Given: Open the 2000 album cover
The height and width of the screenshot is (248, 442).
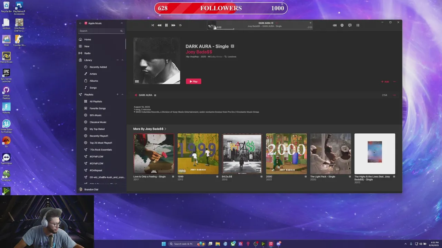Looking at the screenshot, I should [286, 154].
